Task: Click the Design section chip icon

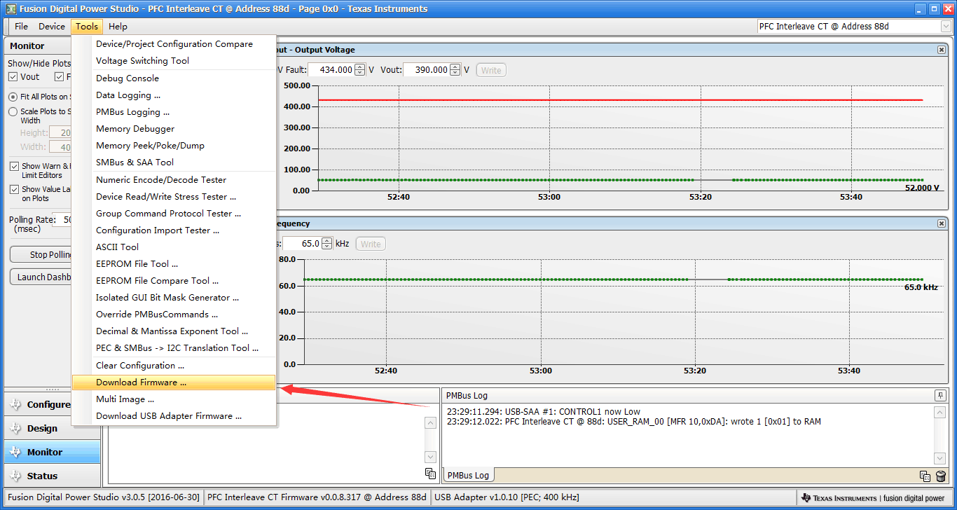Action: [16, 429]
